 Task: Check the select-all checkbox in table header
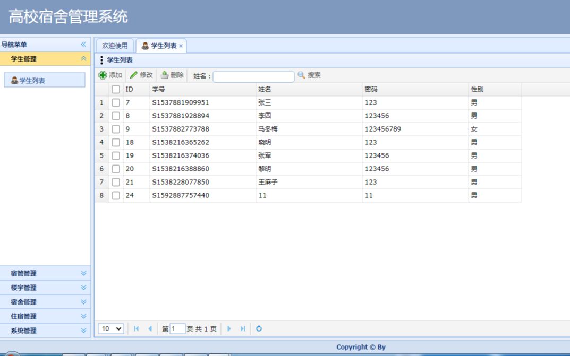point(116,89)
